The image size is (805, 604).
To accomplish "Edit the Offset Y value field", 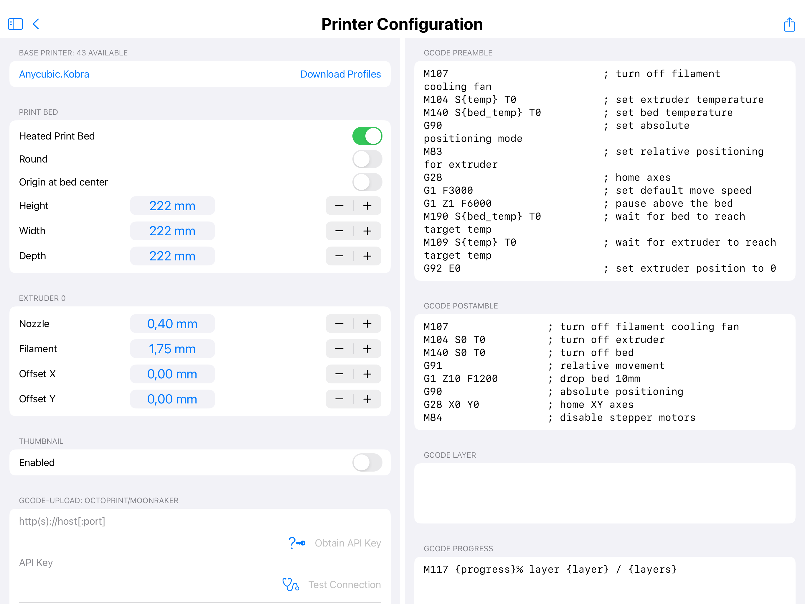I will pos(172,399).
